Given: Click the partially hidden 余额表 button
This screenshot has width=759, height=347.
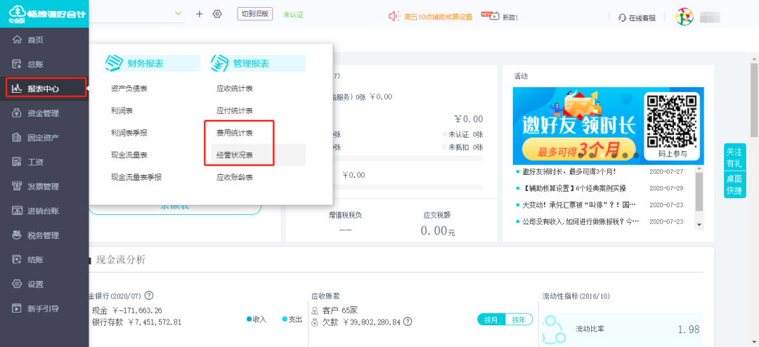Looking at the screenshot, I should tap(175, 207).
